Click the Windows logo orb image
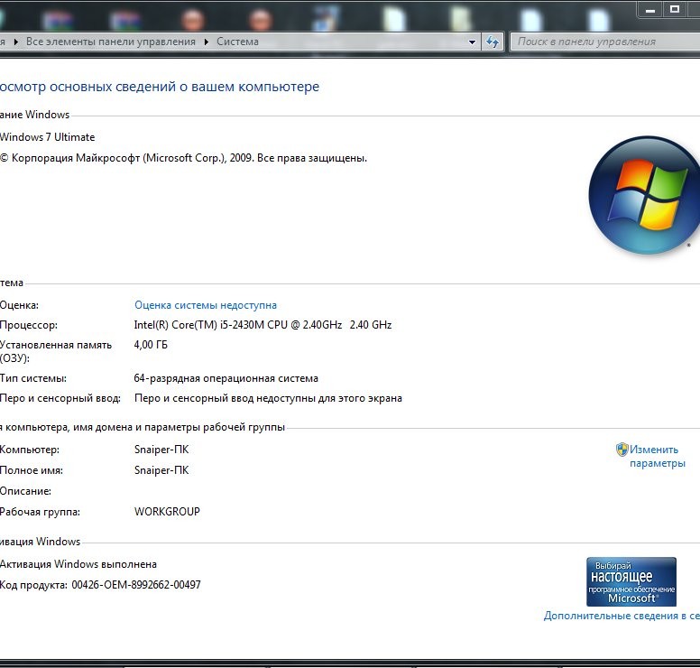Screen dimensions: 700x668 click(x=644, y=195)
